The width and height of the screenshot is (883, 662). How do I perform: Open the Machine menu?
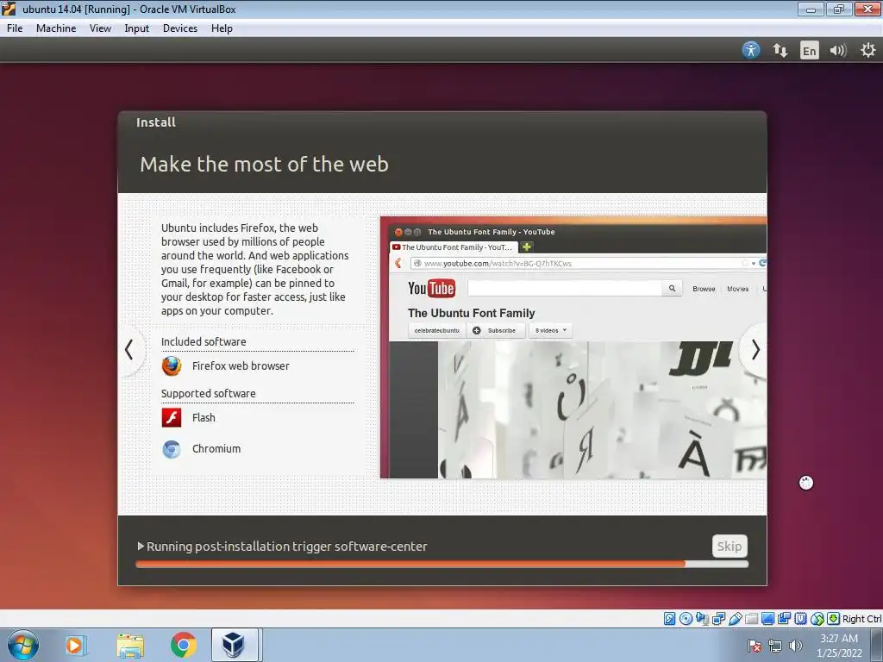[x=56, y=28]
